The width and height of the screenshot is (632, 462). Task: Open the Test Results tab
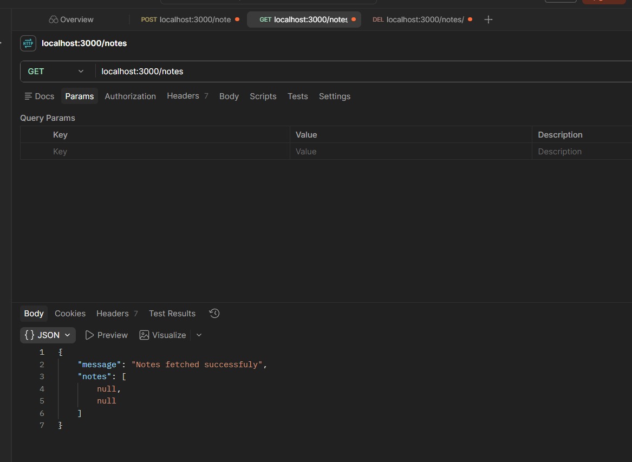tap(172, 314)
